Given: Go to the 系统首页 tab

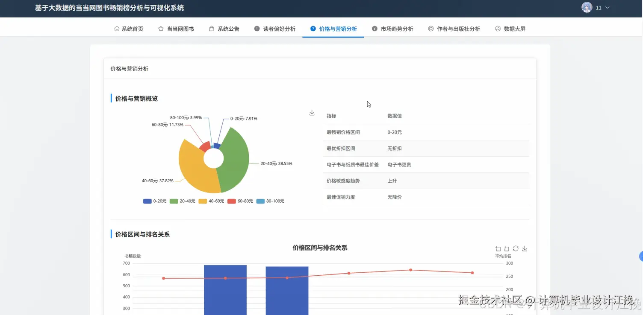Looking at the screenshot, I should point(129,29).
